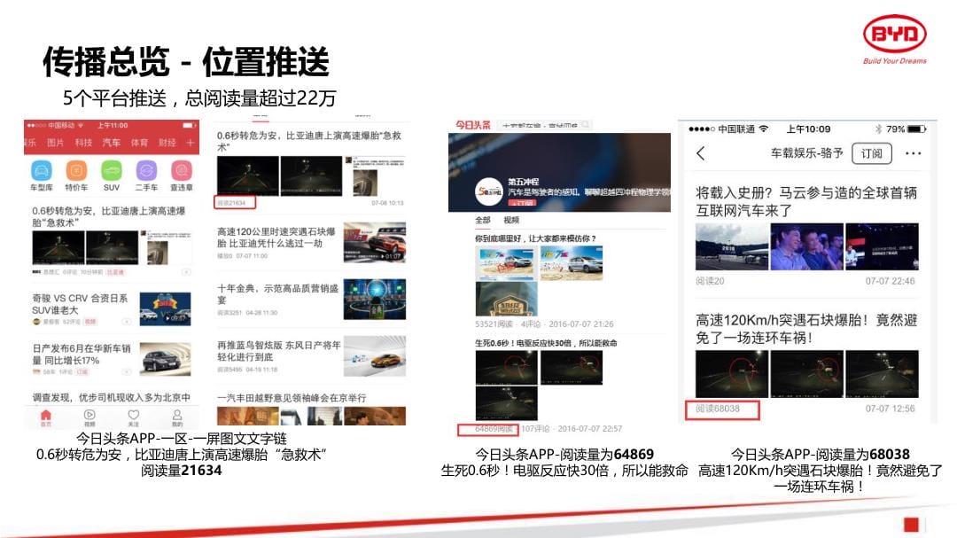The height and width of the screenshot is (538, 957).
Task: Switch to the 科技 channel tab
Action: coord(83,143)
